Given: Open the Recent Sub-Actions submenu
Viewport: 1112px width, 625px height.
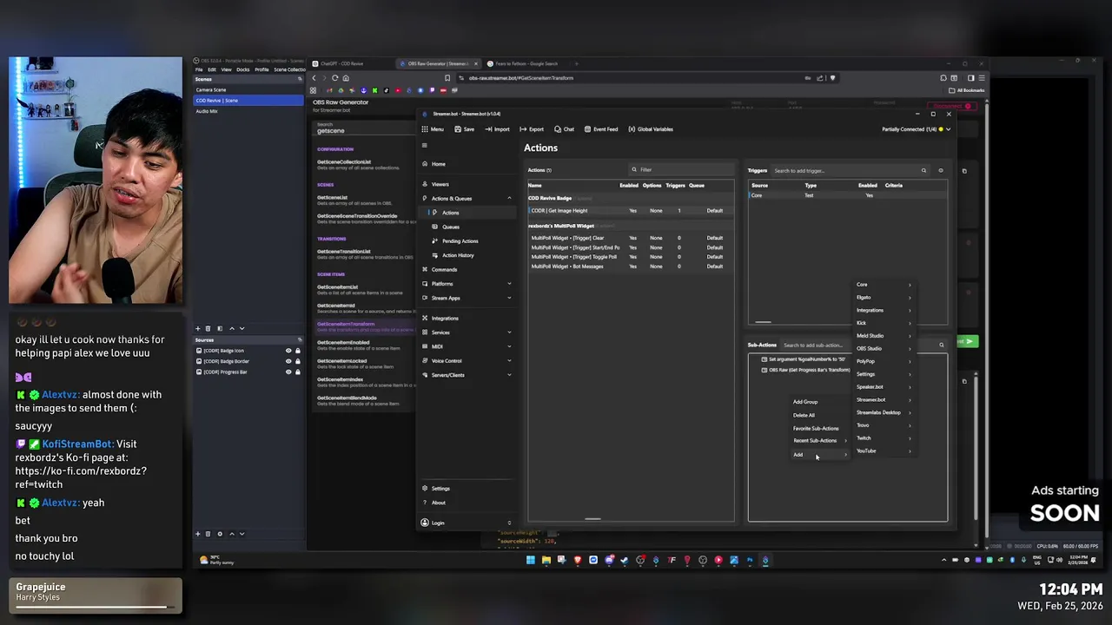Looking at the screenshot, I should pyautogui.click(x=818, y=441).
